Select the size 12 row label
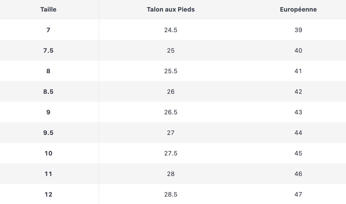Viewport: 346px width, 204px height. (x=48, y=194)
